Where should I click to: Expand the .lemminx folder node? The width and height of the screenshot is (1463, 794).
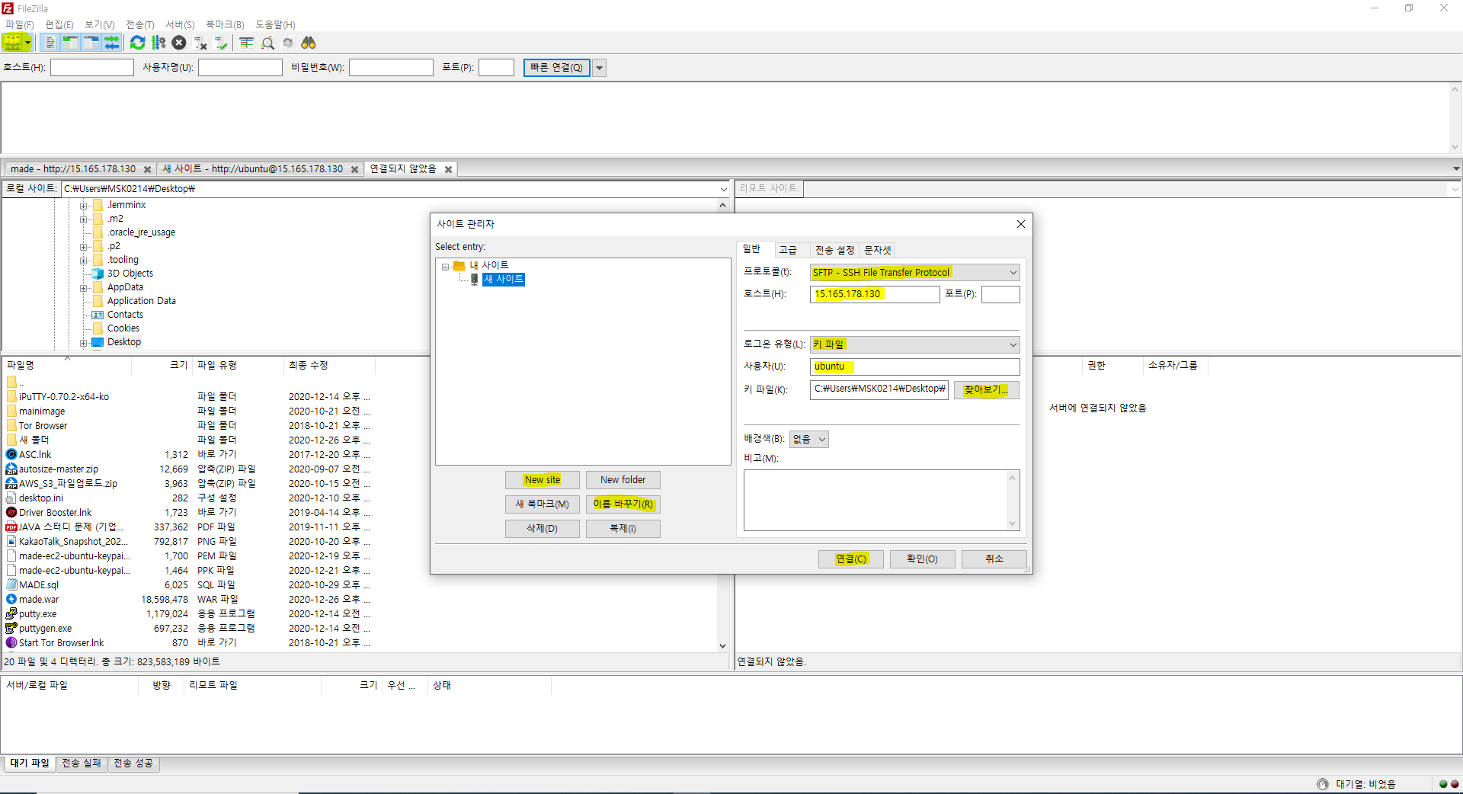point(83,206)
